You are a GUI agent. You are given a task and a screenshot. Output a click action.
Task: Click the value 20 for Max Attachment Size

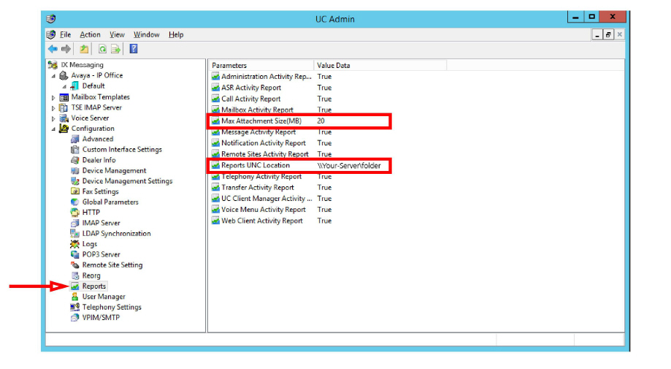(x=321, y=121)
